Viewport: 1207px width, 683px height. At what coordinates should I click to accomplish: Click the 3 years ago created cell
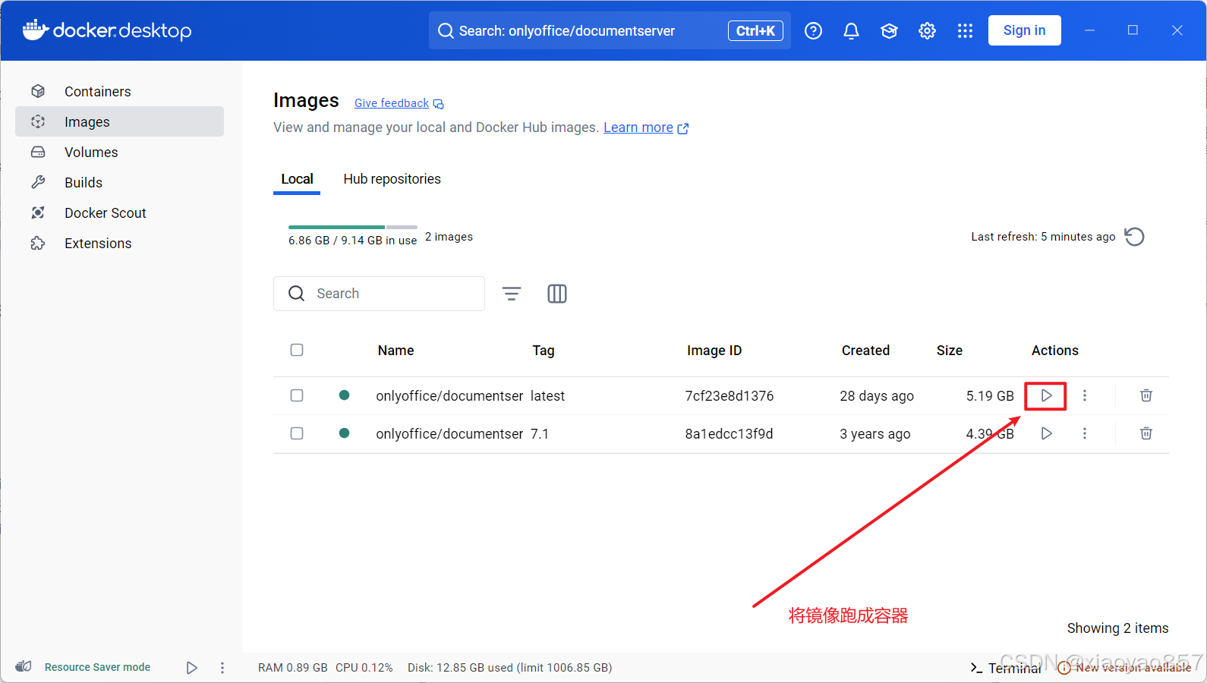[x=875, y=434]
